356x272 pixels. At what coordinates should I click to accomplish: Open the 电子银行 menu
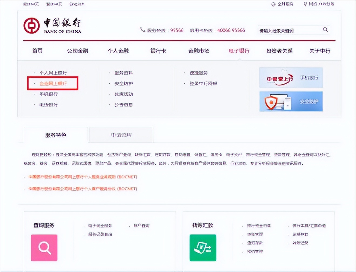(x=239, y=51)
